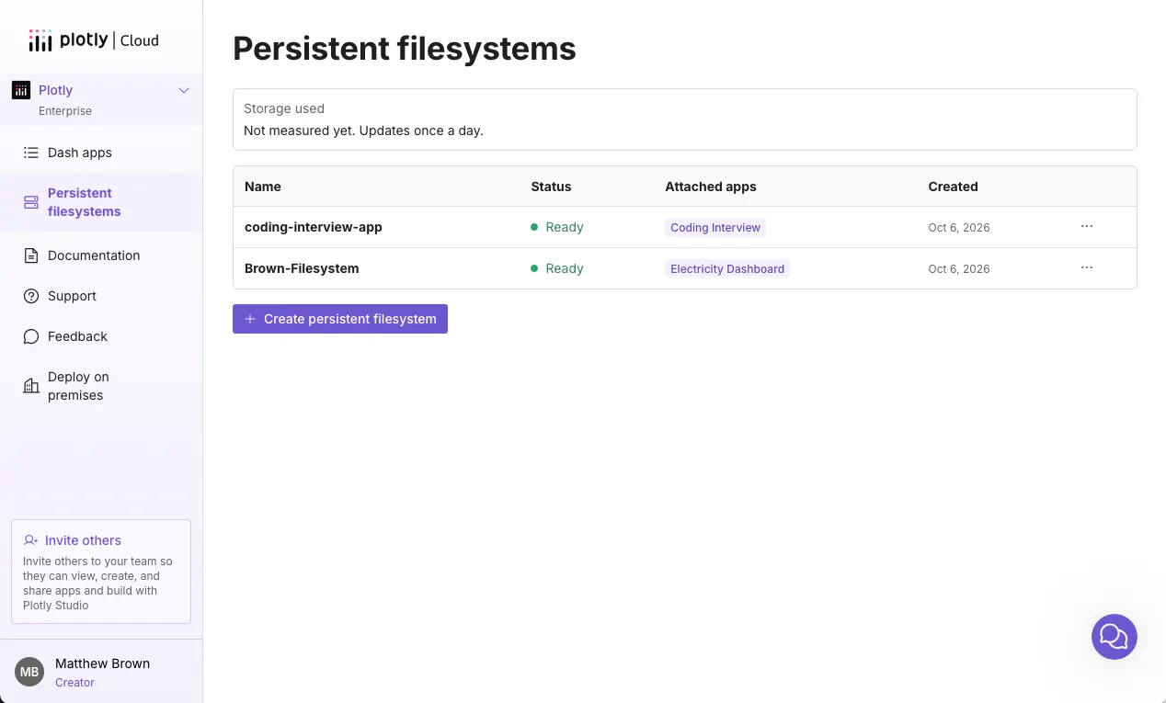Image resolution: width=1166 pixels, height=703 pixels.
Task: Click the Deploy on premises building icon
Action: [x=31, y=386]
